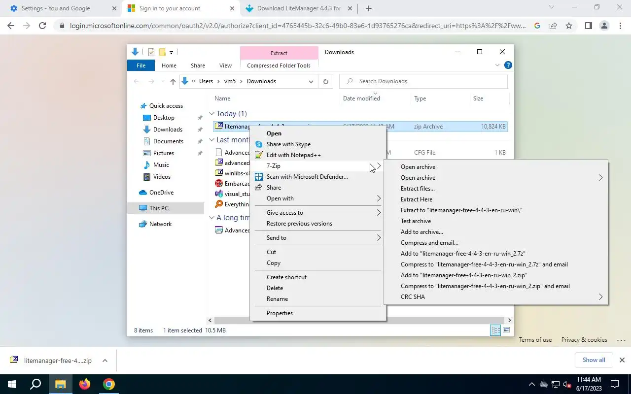Open Customize Quick Access Toolbar dropdown

click(x=171, y=52)
